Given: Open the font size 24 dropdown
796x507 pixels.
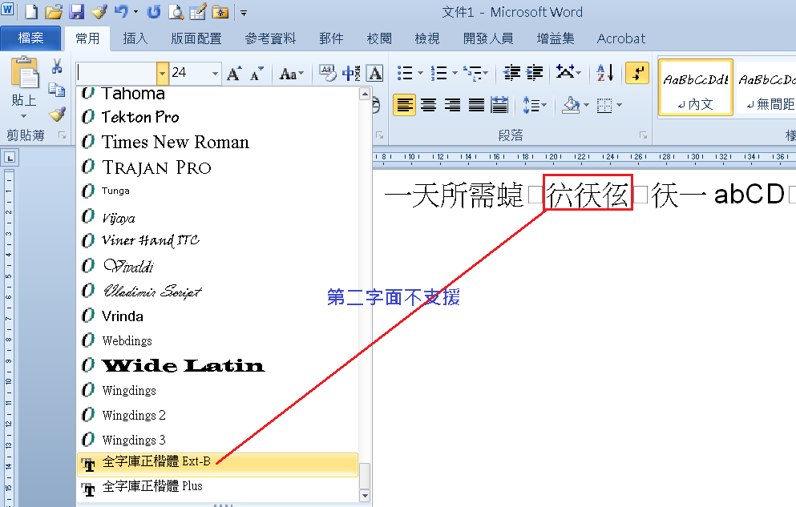Looking at the screenshot, I should coord(216,74).
